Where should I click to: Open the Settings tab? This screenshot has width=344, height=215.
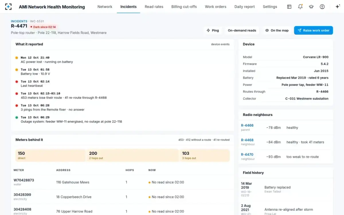click(270, 7)
